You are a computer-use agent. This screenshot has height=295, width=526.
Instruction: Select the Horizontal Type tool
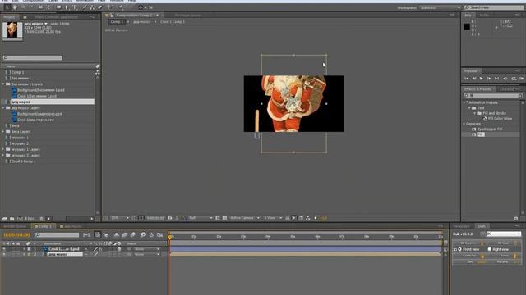point(75,7)
